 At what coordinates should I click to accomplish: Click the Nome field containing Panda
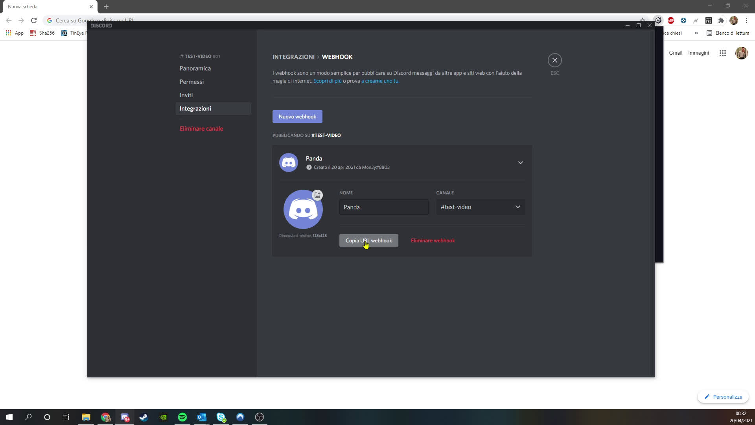point(383,207)
